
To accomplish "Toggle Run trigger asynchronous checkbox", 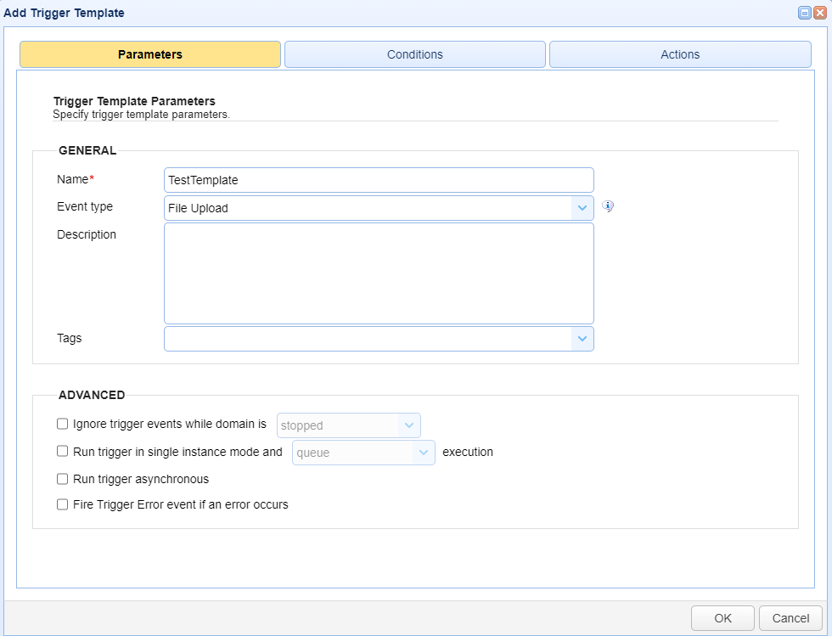I will pos(63,479).
